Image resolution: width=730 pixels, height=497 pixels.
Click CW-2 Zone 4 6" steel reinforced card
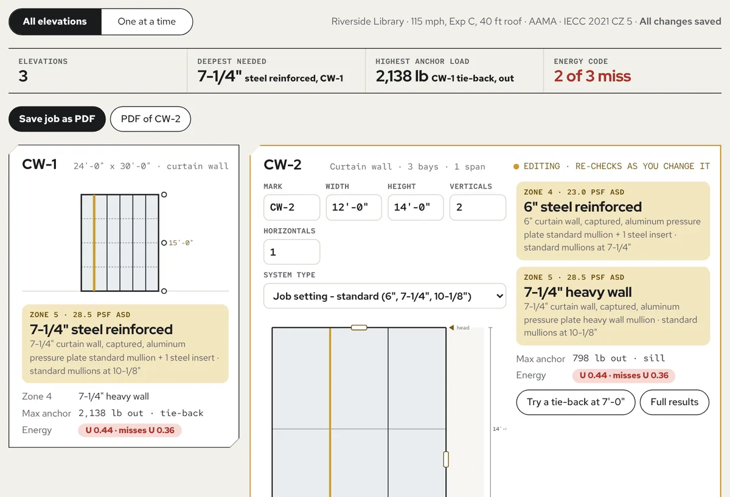613,221
